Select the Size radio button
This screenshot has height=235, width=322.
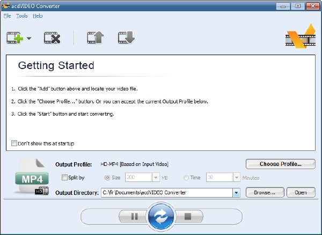[x=107, y=178]
